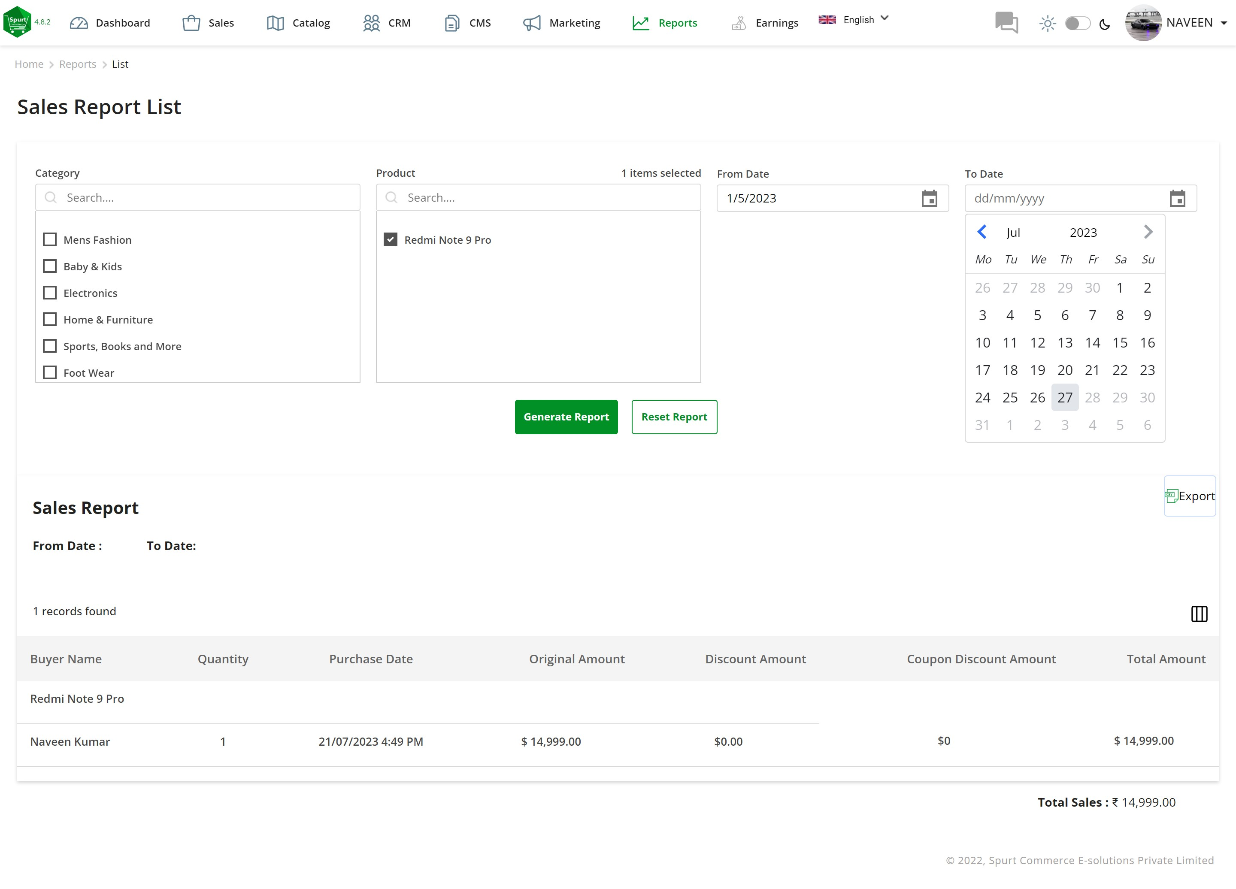1236x889 pixels.
Task: Uncheck the Redmi Note 9 Pro product
Action: click(x=391, y=240)
